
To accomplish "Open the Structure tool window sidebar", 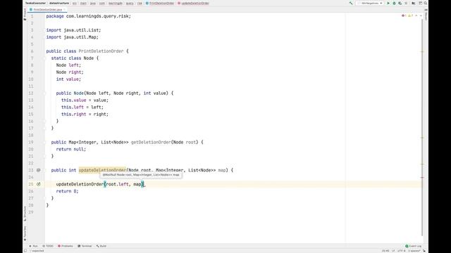I will (x=25, y=214).
